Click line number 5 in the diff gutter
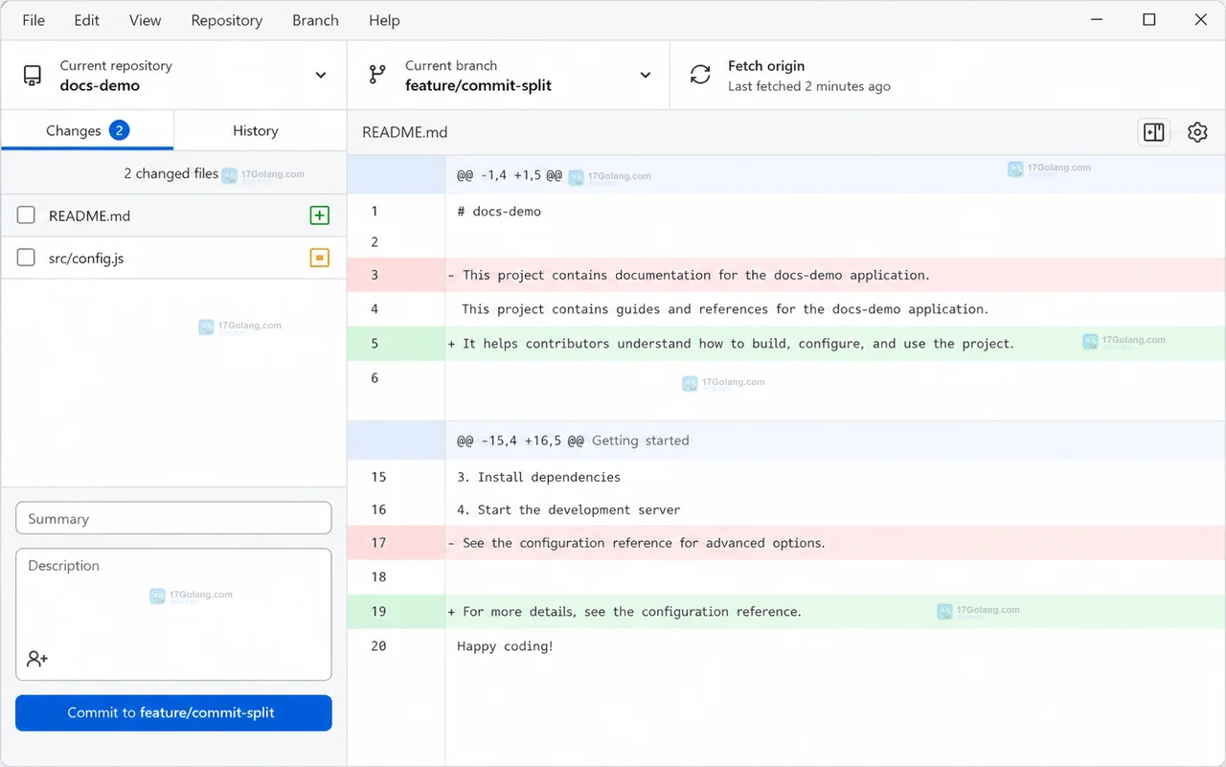Screen dimensions: 1226x767 click(375, 343)
